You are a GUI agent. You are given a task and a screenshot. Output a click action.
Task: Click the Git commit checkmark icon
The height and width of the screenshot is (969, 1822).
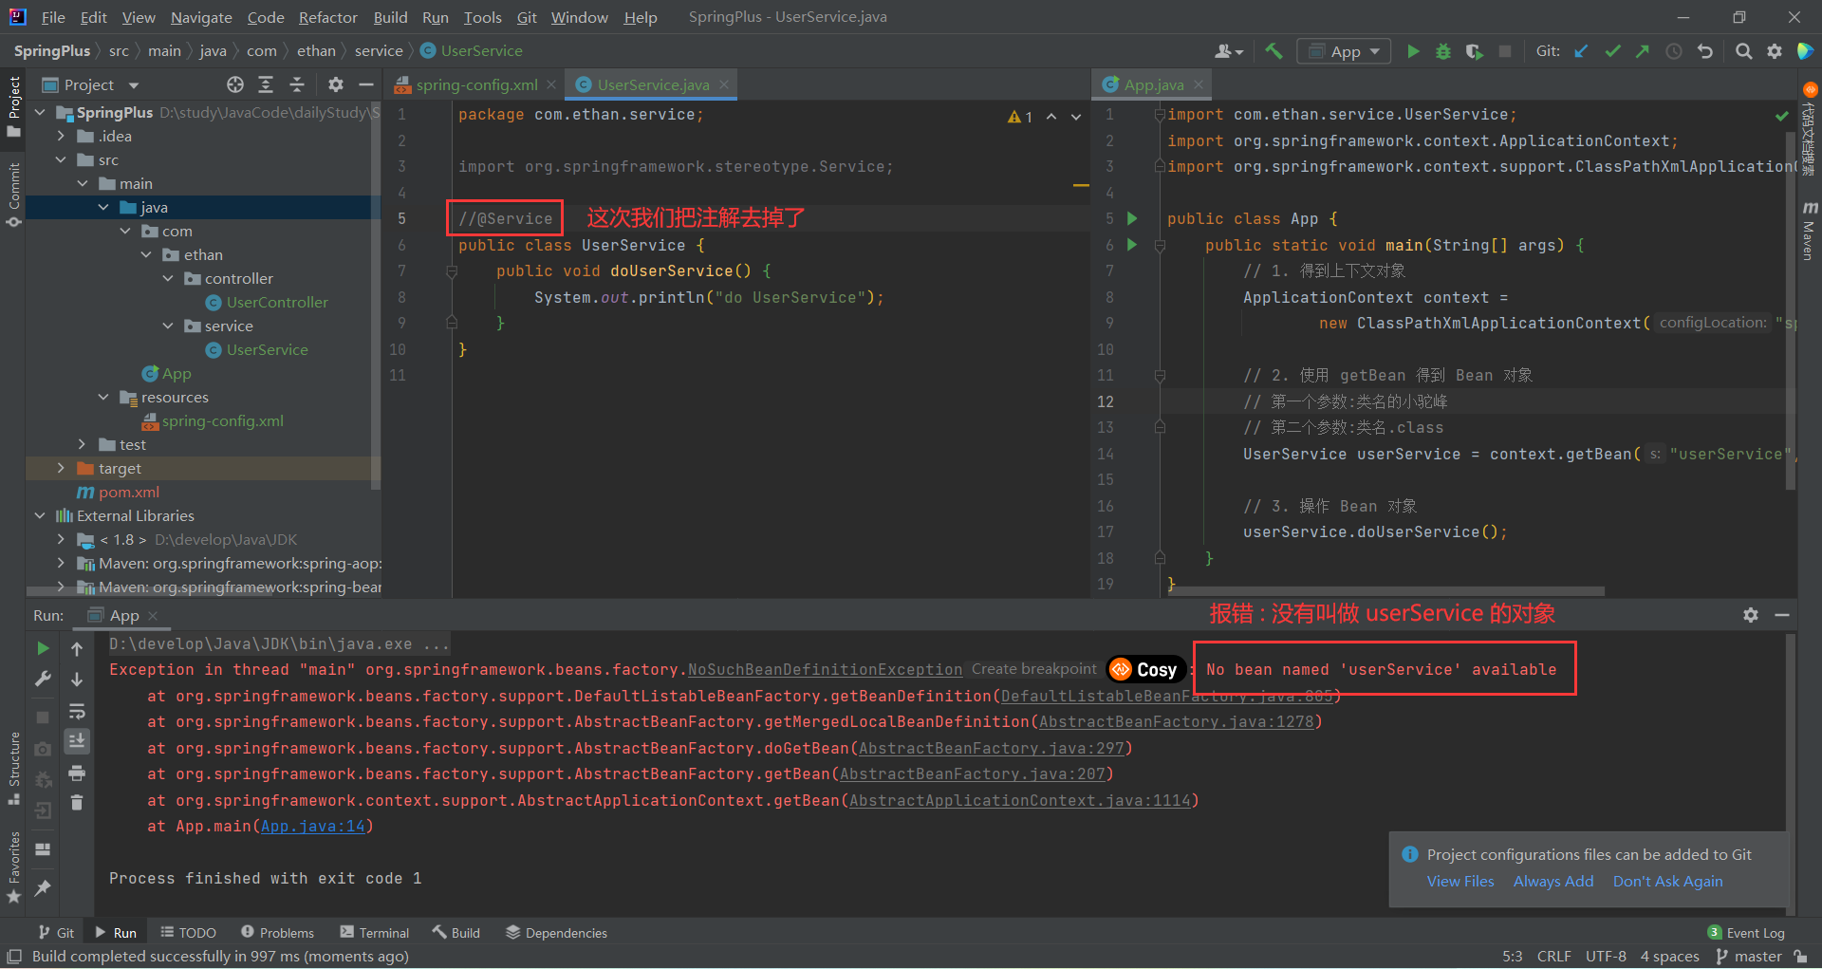pyautogui.click(x=1612, y=51)
